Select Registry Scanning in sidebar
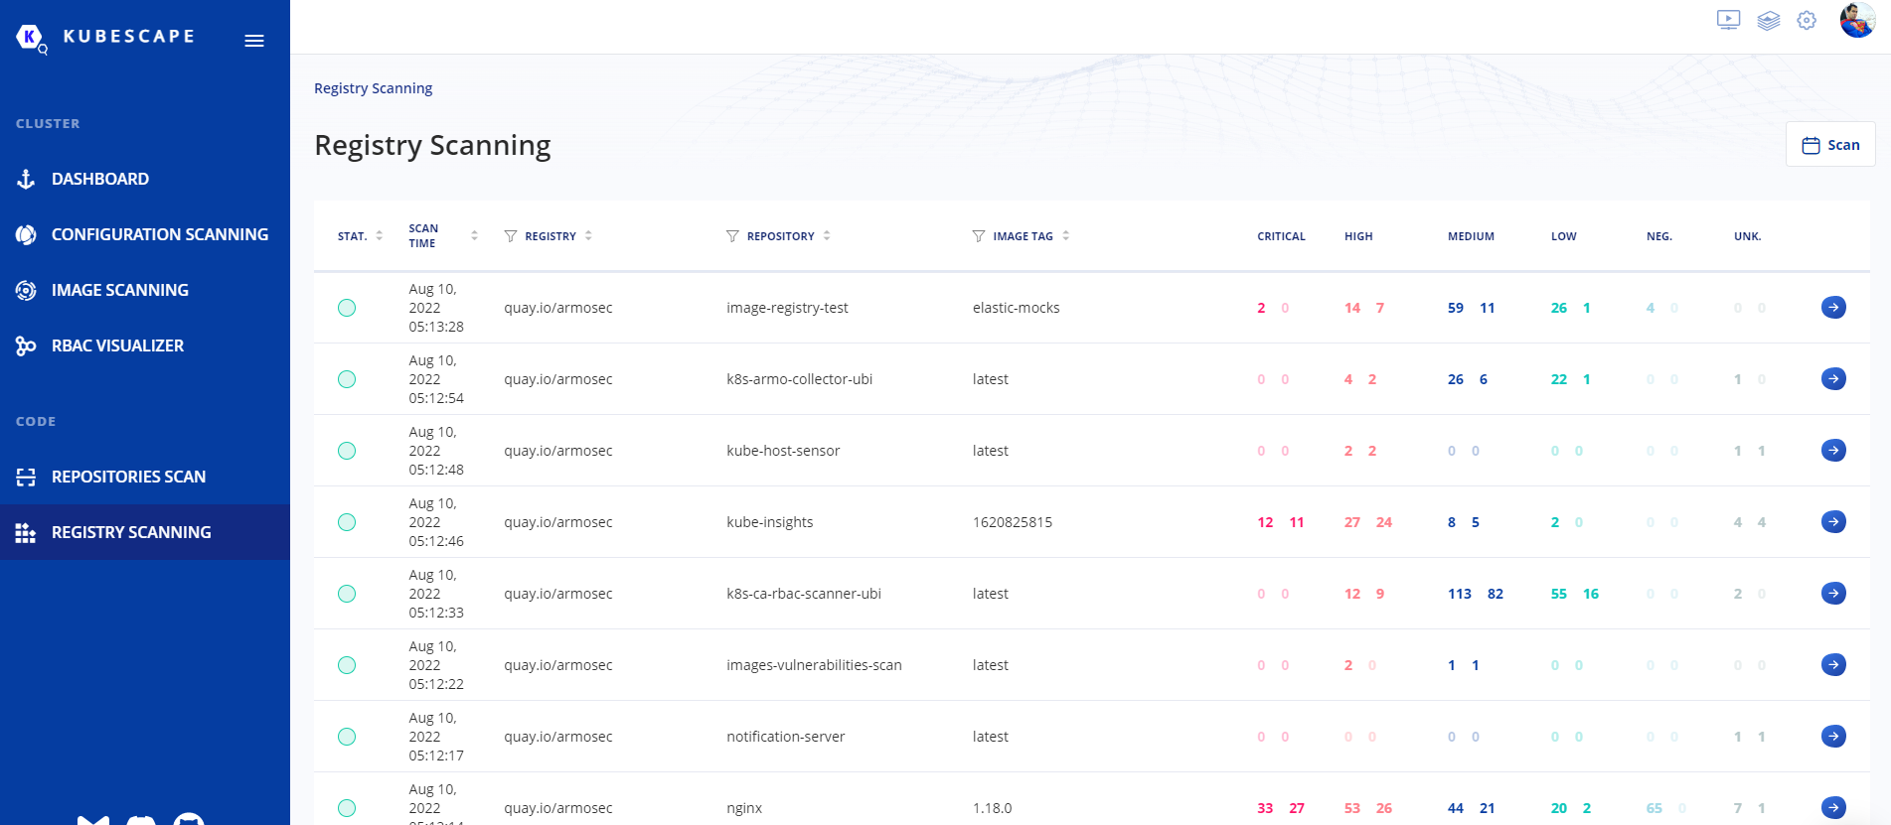The height and width of the screenshot is (825, 1891). pyautogui.click(x=145, y=532)
